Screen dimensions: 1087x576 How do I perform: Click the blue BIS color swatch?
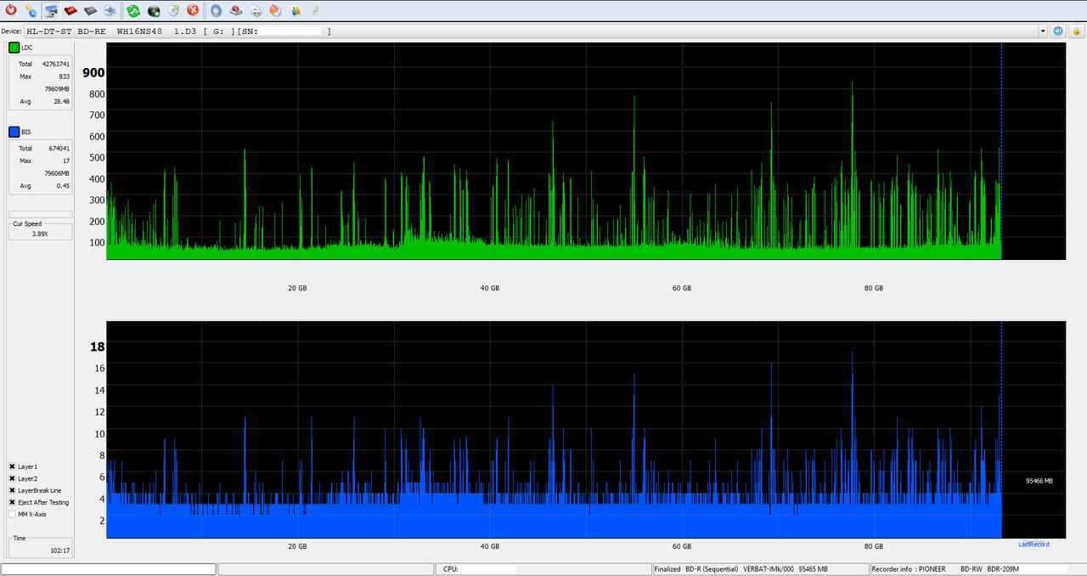[14, 132]
